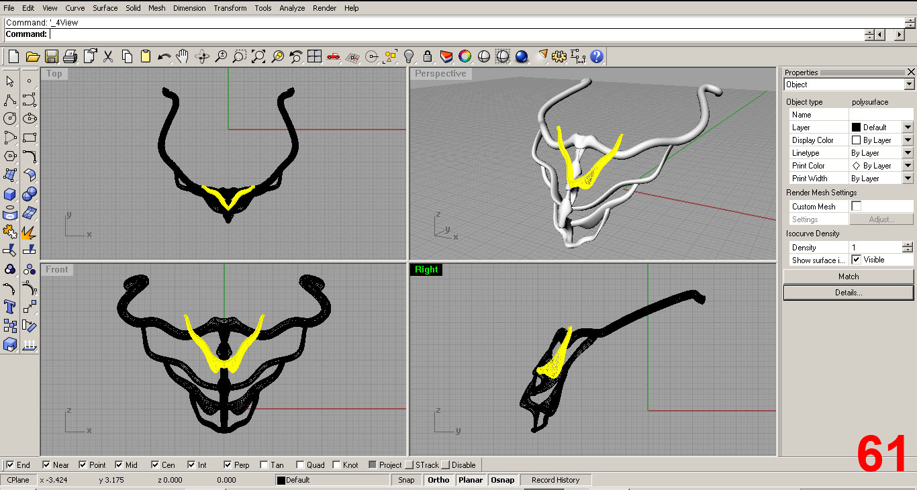Viewport: 917px width, 490px height.
Task: Toggle the Cen osnap checkbox
Action: click(x=155, y=464)
